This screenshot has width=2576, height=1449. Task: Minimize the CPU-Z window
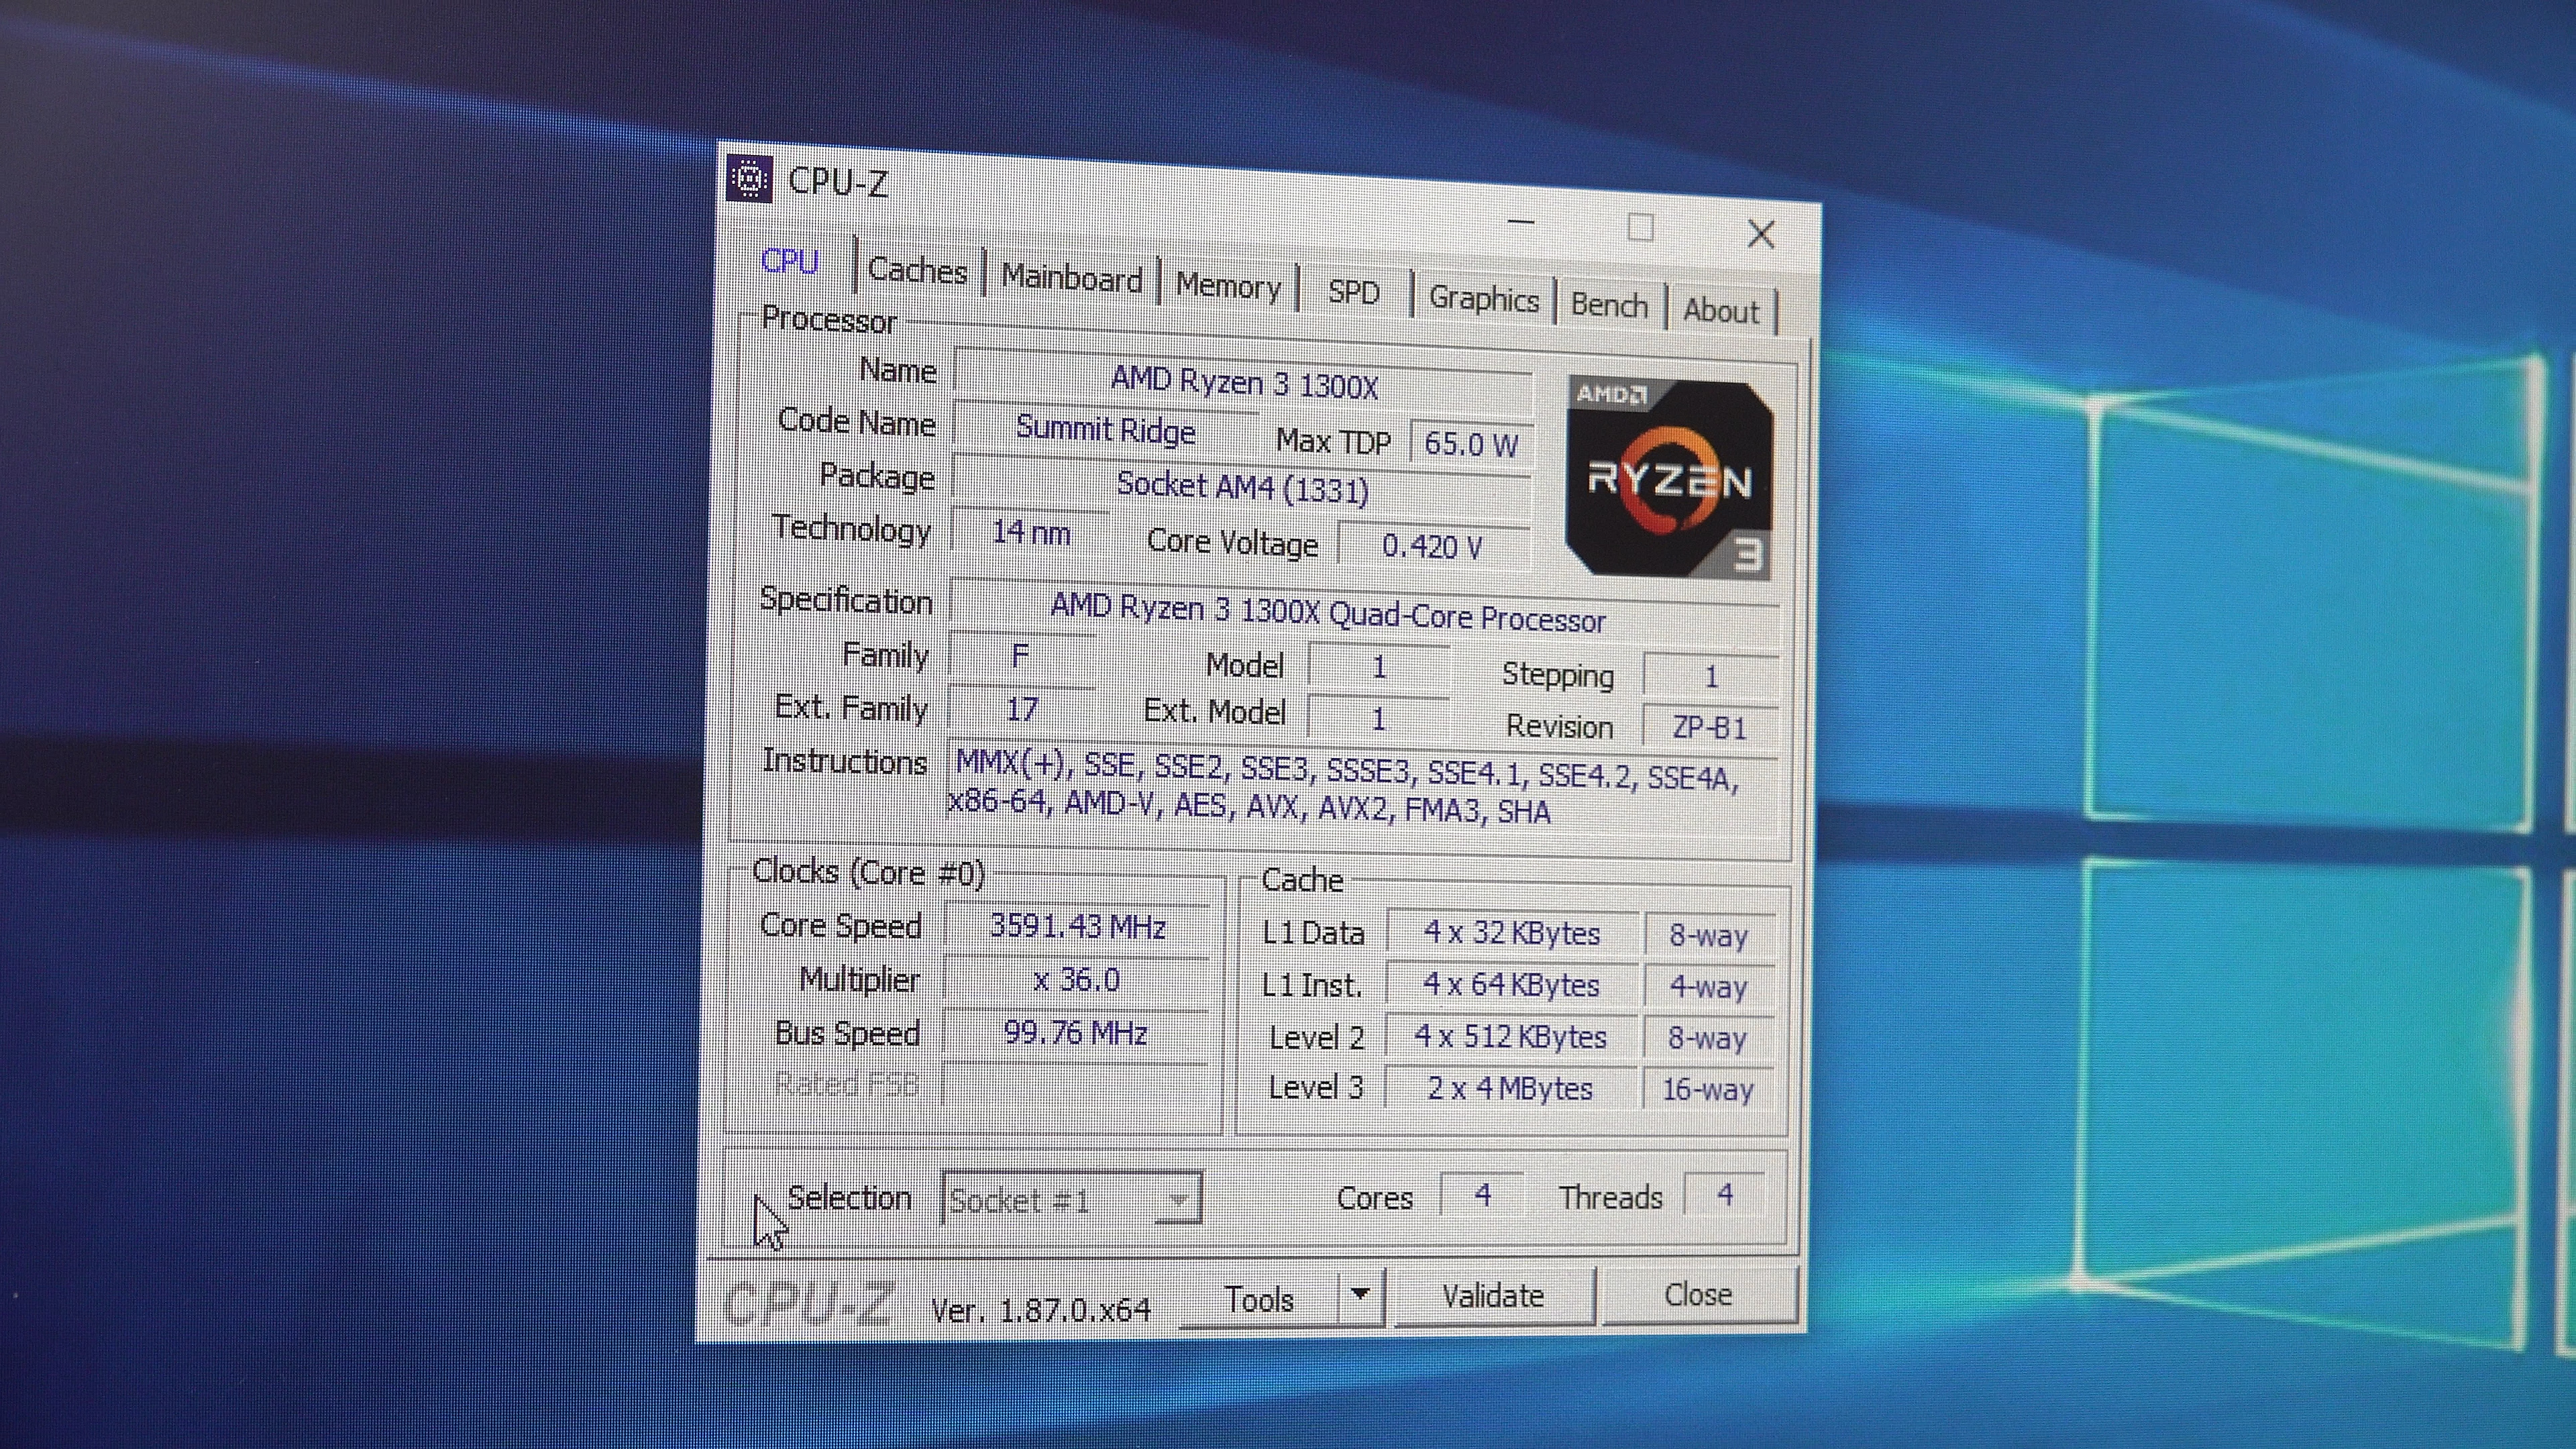pos(1520,222)
